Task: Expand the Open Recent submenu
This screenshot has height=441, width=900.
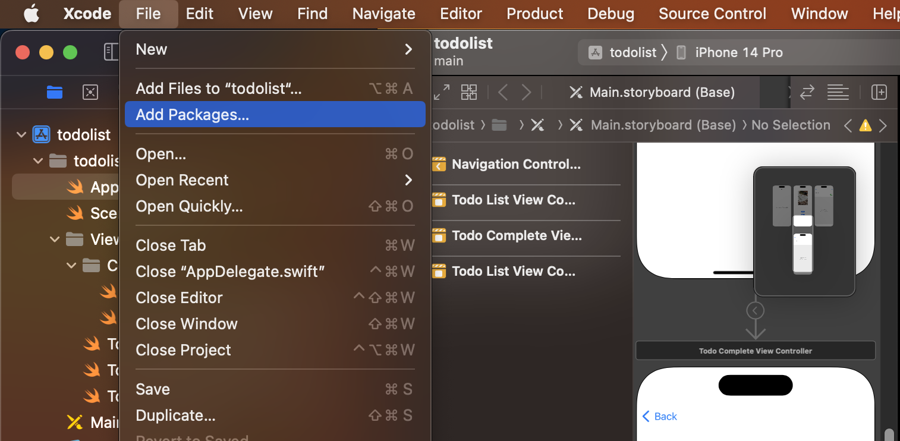Action: (x=275, y=180)
